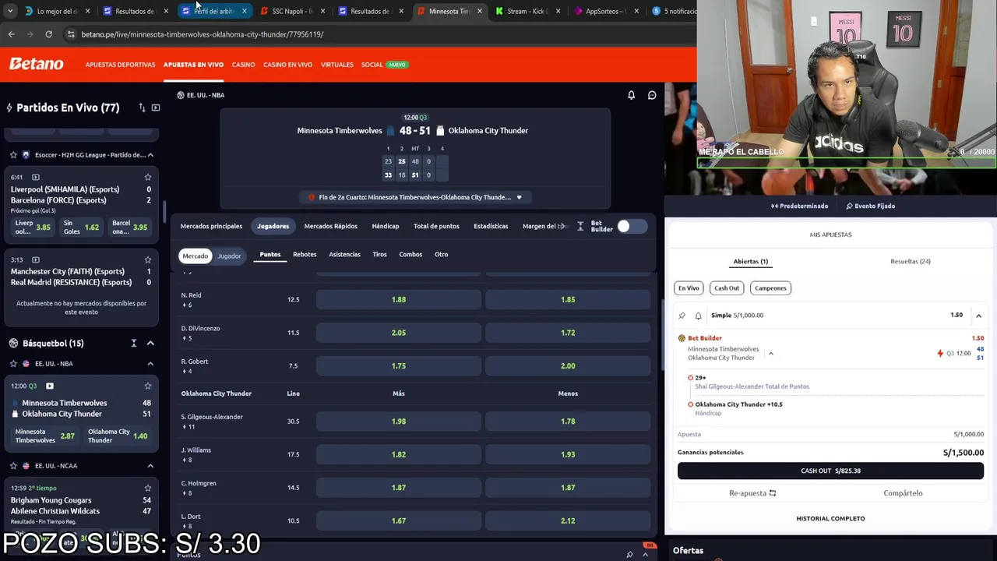Favorite the Manchester City vs Real Madrid match

click(148, 259)
